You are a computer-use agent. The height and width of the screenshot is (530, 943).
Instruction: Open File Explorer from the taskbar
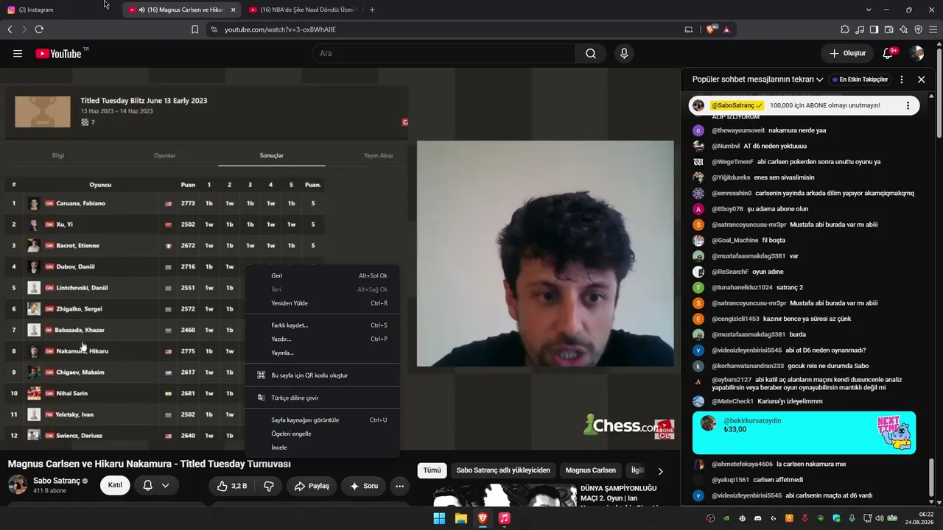[x=460, y=518]
